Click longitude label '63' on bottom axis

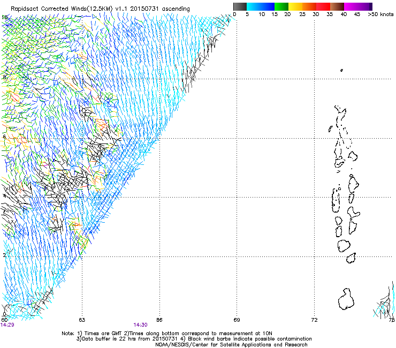[x=82, y=320]
